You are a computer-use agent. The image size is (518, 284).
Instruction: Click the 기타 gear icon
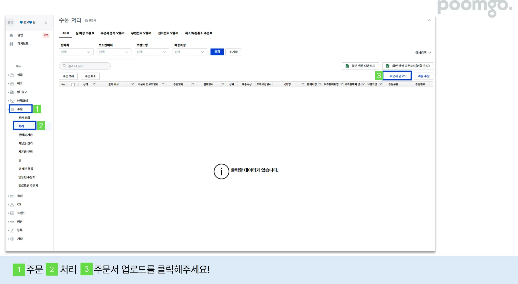pyautogui.click(x=12, y=239)
